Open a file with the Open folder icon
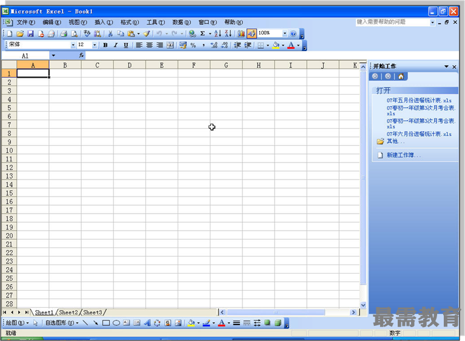 (x=20, y=34)
